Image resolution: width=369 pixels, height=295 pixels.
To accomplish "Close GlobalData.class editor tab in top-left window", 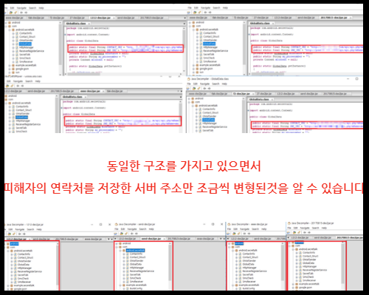I will (x=89, y=24).
